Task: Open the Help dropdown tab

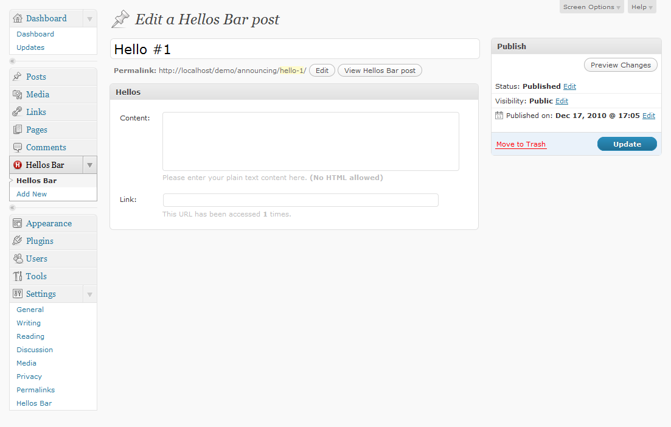Action: pyautogui.click(x=642, y=7)
